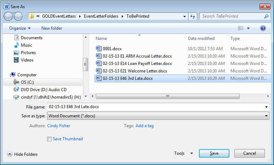Viewport: 274px width, 165px height.
Task: Click the horizontal scrollbar in file list
Action: pyautogui.click(x=163, y=96)
